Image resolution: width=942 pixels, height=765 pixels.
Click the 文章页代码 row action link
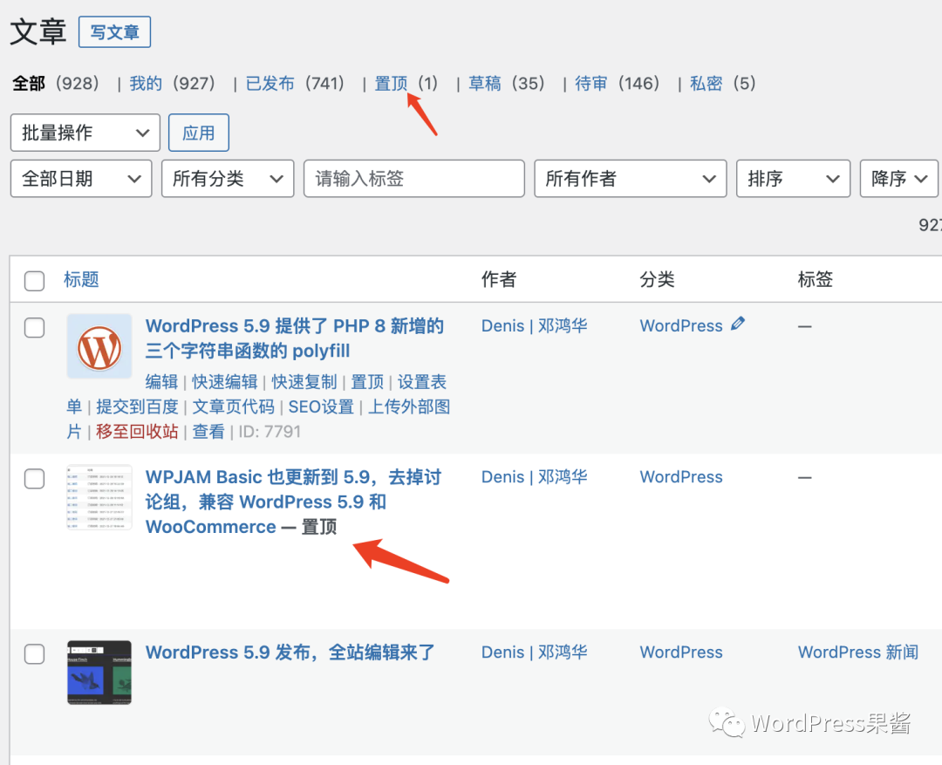coord(233,406)
